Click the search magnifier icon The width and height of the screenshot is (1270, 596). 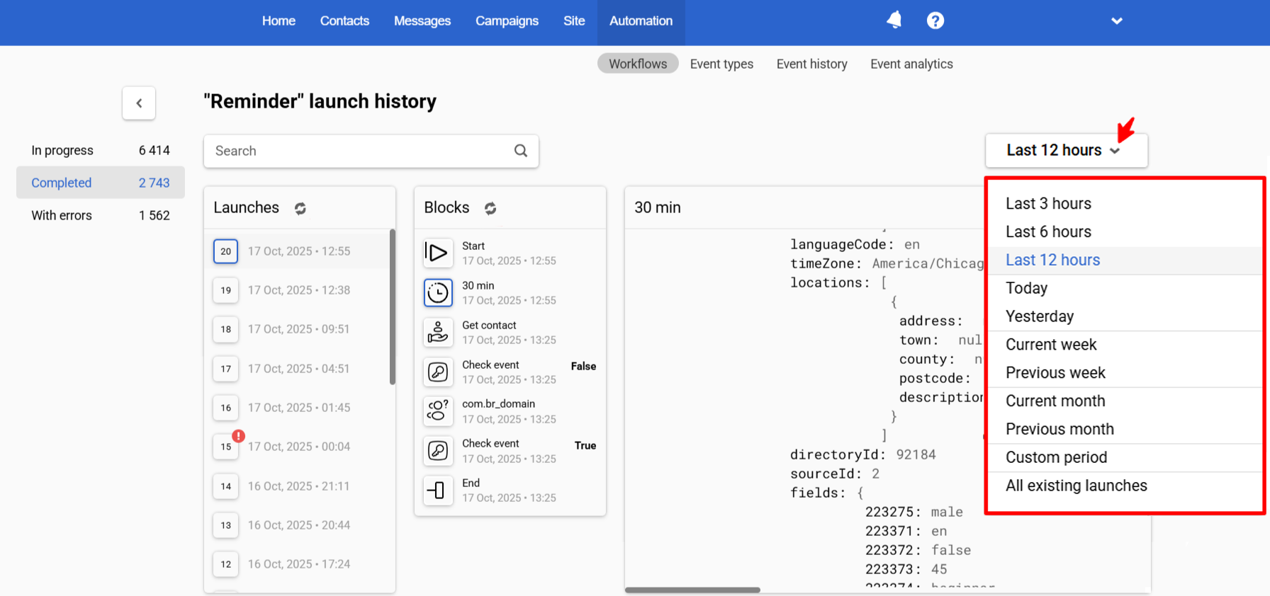pos(521,151)
